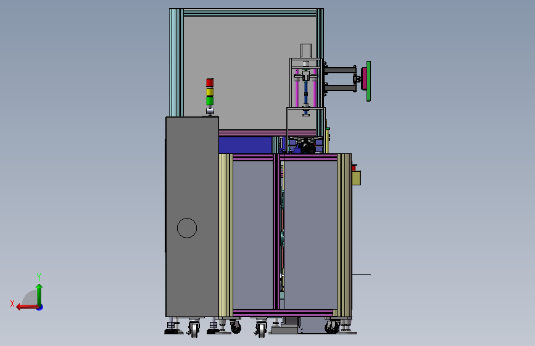Viewport: 535px width, 346px height.
Task: Select the left door panel of the lower frame
Action: [253, 235]
